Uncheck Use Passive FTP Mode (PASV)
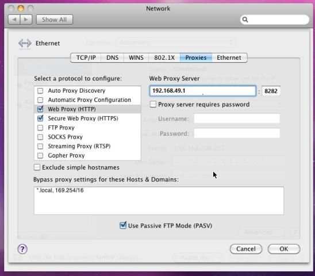This screenshot has width=315, height=276. pos(123,225)
